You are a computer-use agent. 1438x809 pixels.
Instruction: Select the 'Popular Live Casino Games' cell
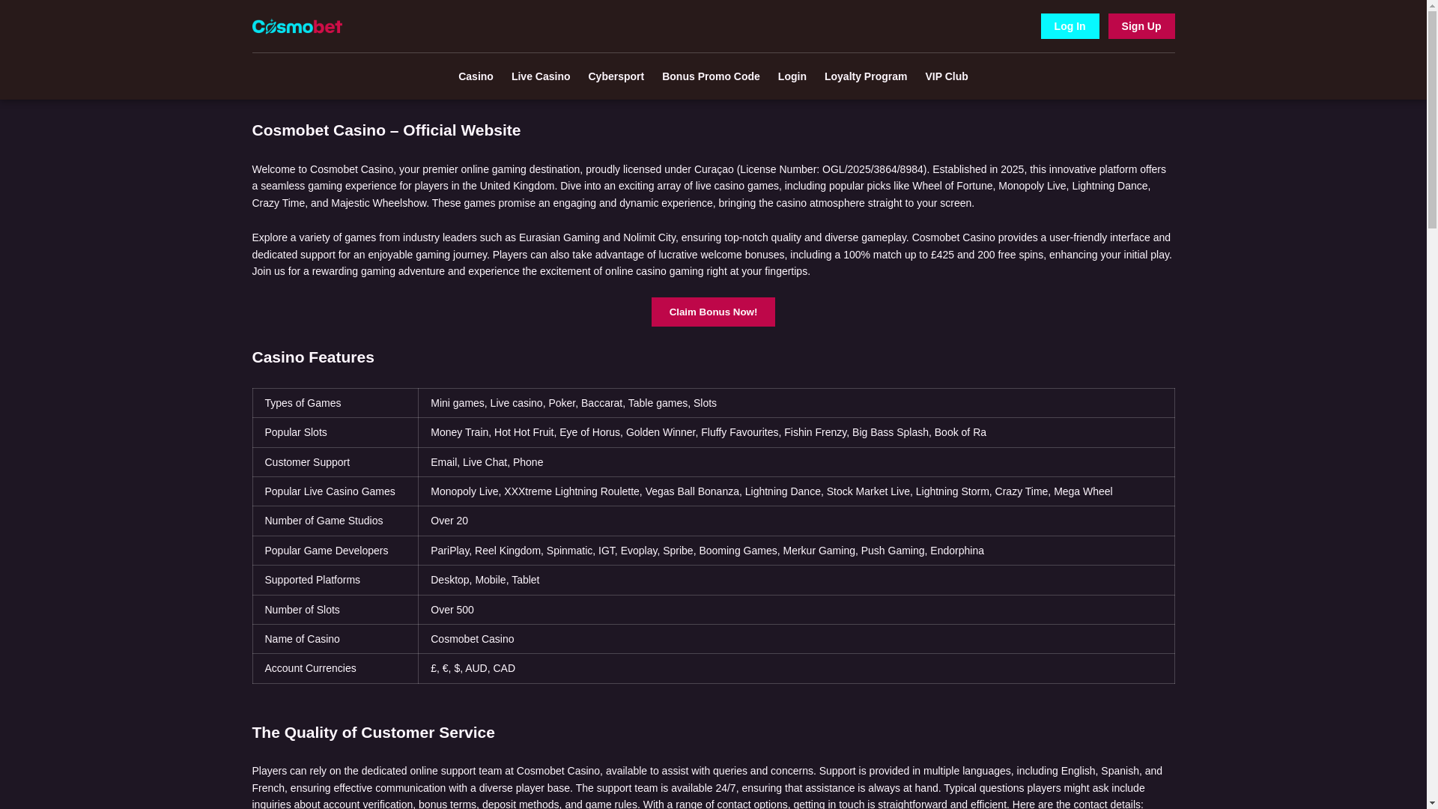335,491
